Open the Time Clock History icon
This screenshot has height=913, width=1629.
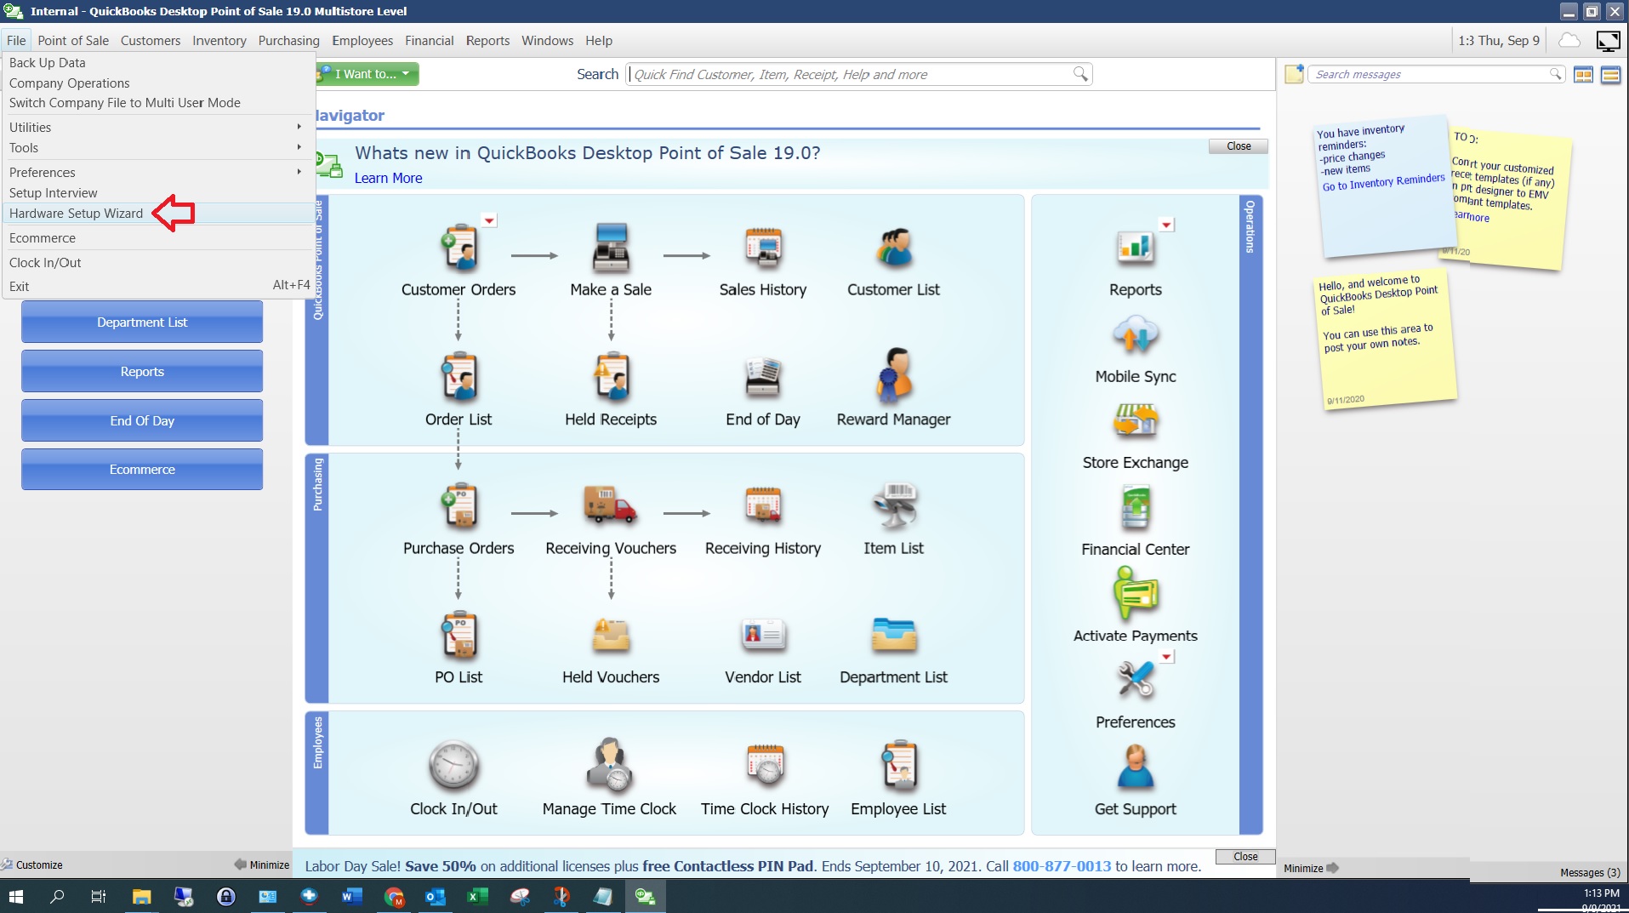point(765,765)
